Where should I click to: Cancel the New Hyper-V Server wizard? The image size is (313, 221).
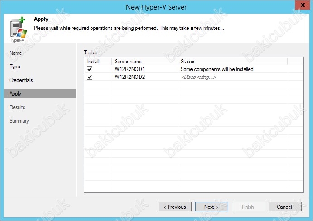285,207
